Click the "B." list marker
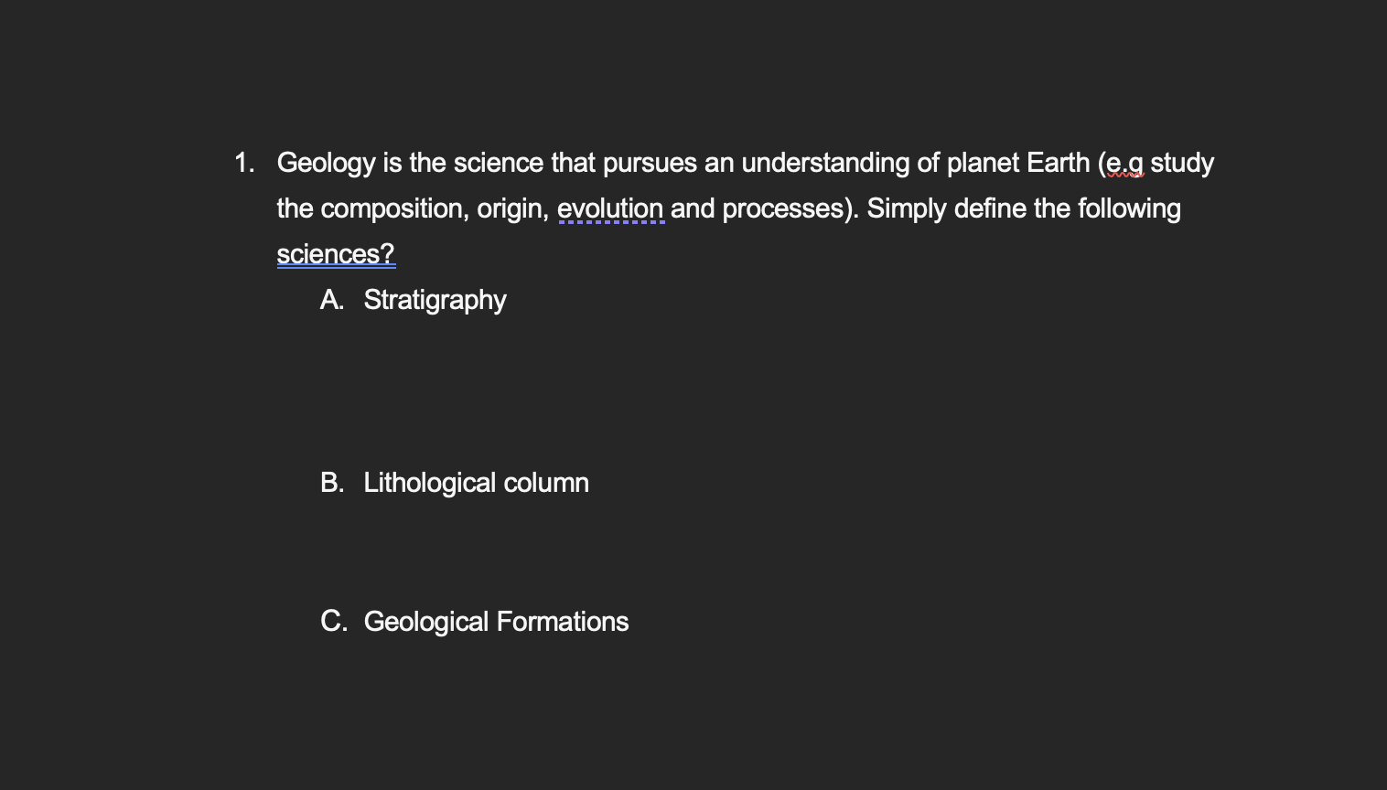 click(332, 483)
